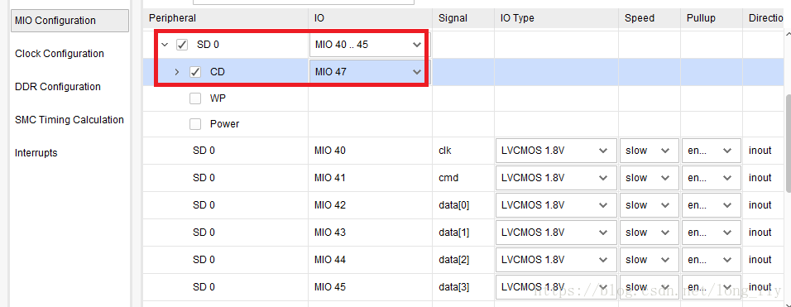Uncheck the SD 0 peripheral checkbox

181,45
